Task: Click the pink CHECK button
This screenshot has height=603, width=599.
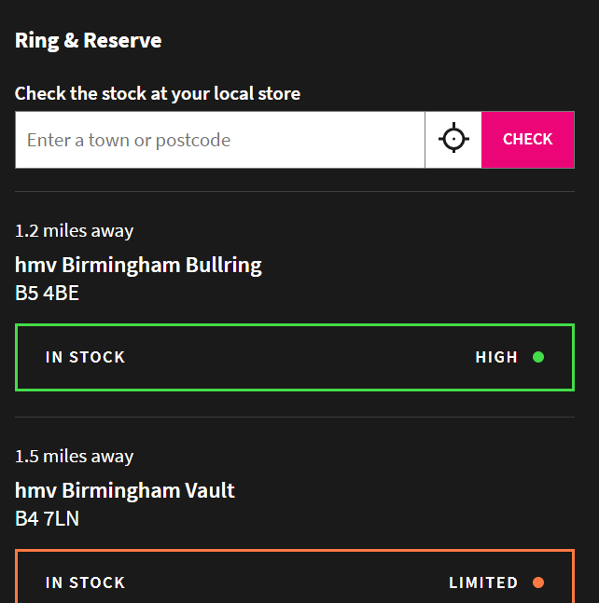Action: (528, 140)
